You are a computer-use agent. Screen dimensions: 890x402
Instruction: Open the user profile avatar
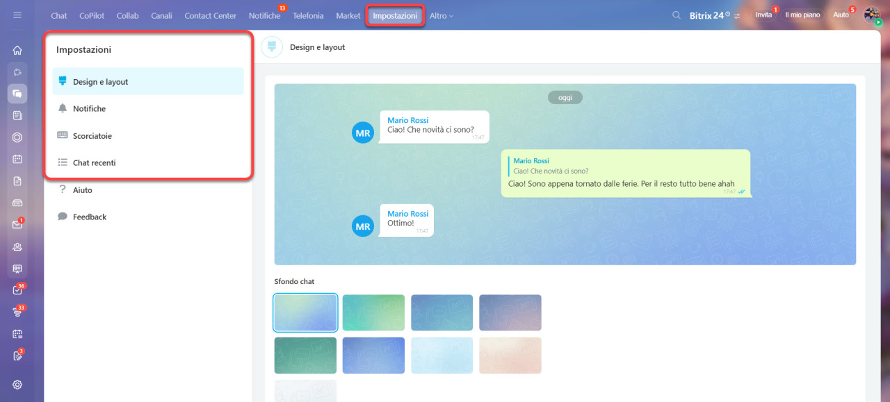pyautogui.click(x=872, y=15)
